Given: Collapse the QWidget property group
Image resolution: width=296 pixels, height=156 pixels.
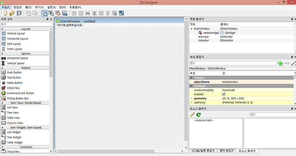Looking at the screenshot, I should [x=191, y=86].
